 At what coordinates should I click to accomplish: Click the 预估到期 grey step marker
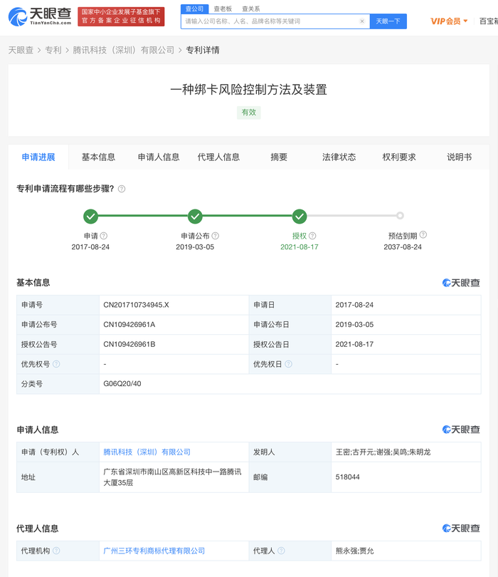(400, 216)
